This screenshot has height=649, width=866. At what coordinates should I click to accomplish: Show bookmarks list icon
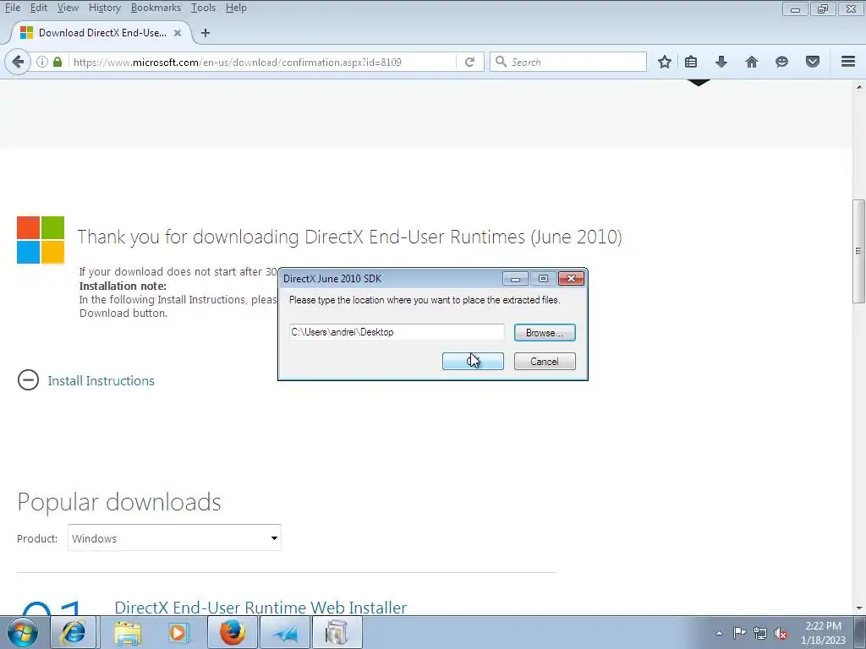click(x=691, y=62)
